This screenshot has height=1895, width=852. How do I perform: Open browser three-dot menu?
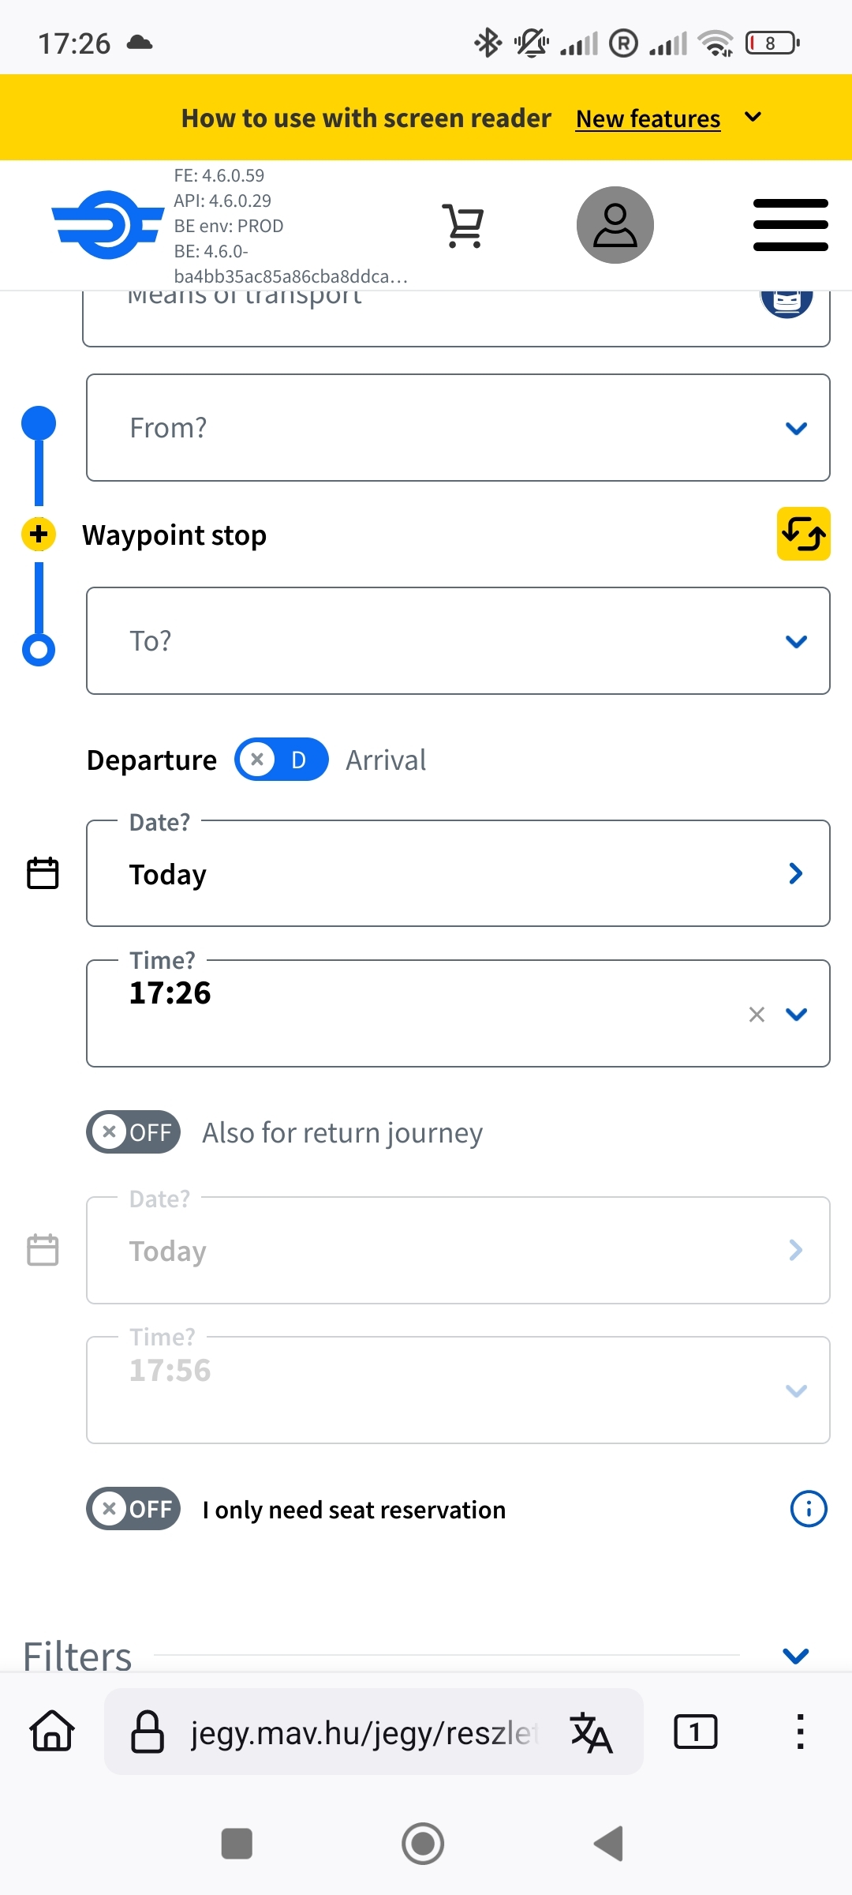coord(800,1732)
